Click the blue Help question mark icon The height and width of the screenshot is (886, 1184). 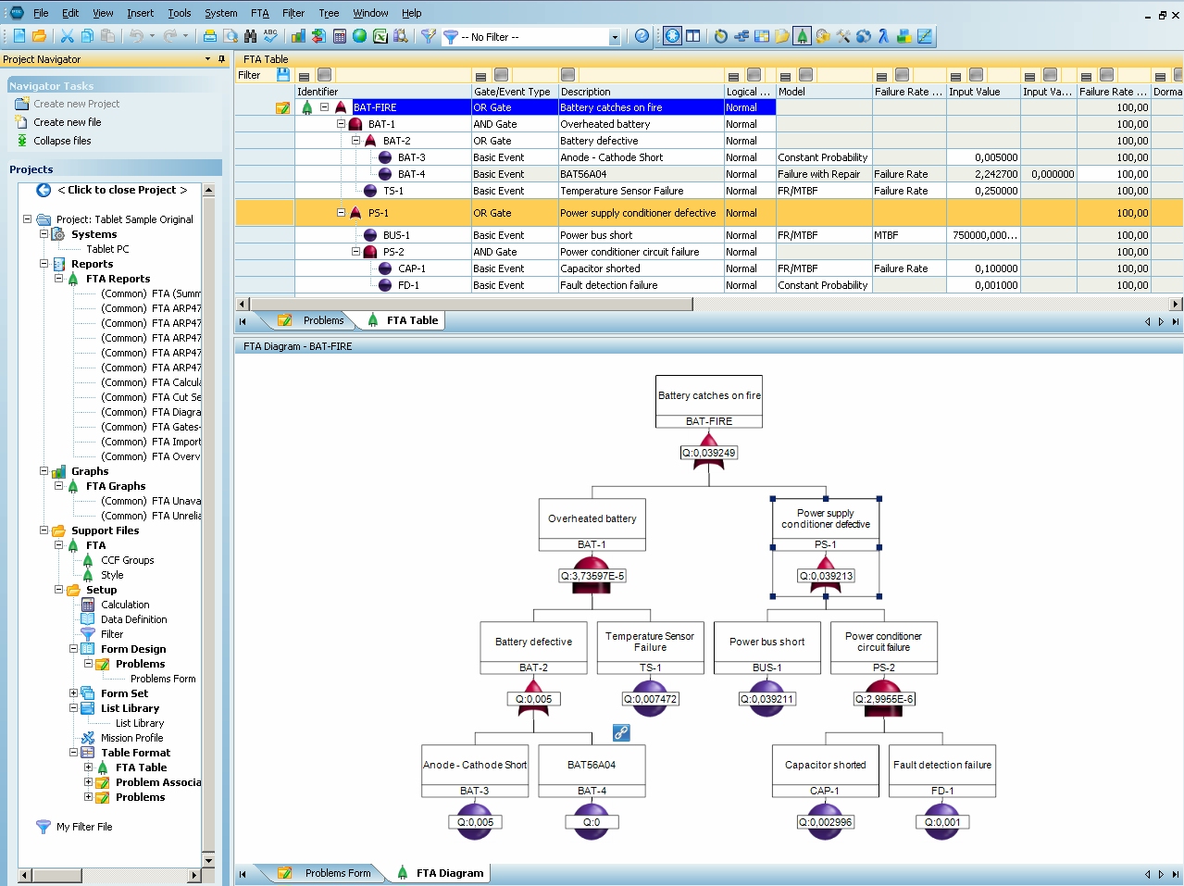click(642, 36)
